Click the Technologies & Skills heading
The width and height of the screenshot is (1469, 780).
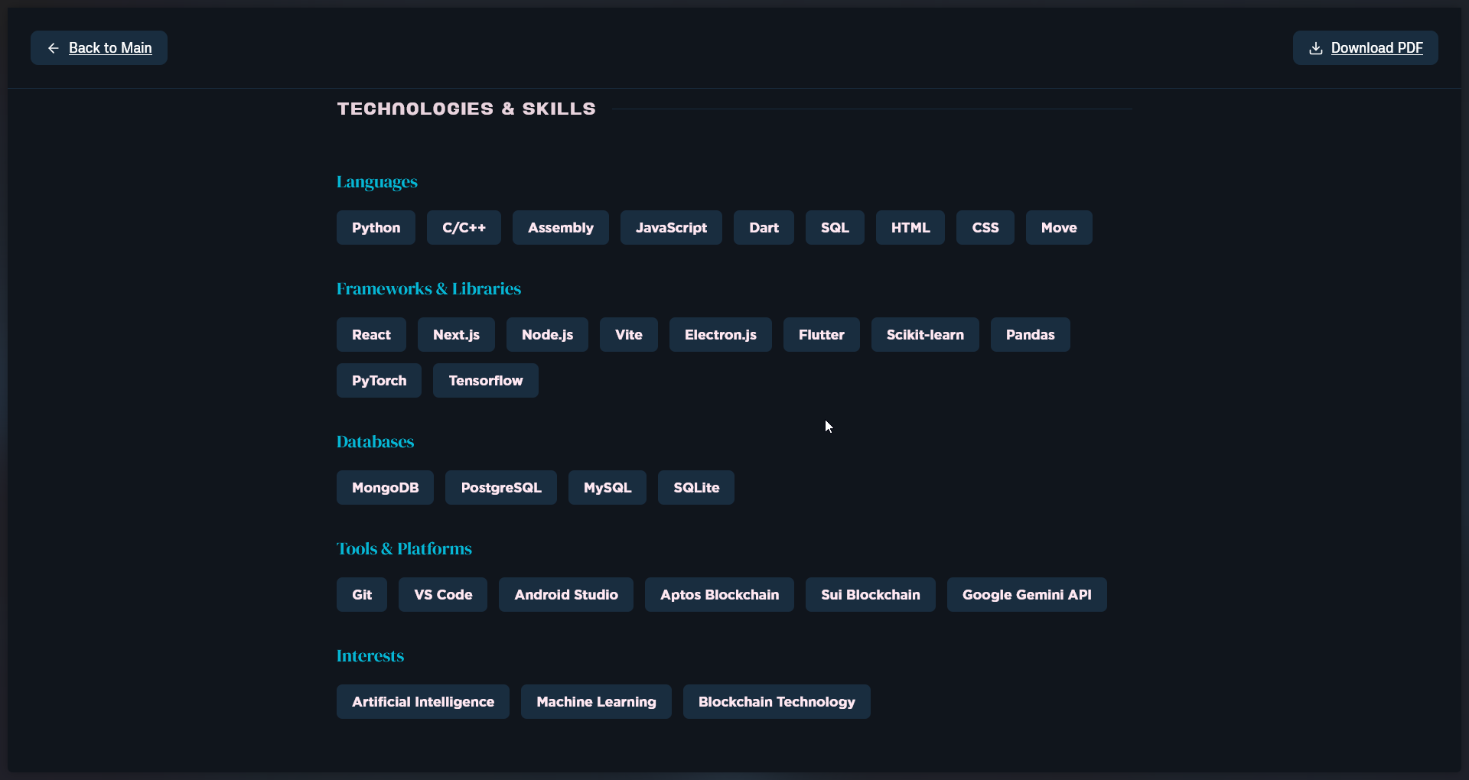tap(467, 109)
